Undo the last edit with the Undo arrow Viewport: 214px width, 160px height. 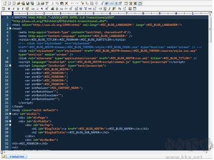[x=72, y=3]
